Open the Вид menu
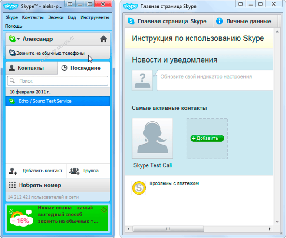The width and height of the screenshot is (286, 238). click(72, 17)
